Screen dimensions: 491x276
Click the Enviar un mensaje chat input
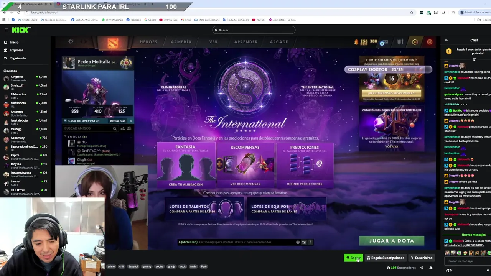pyautogui.click(x=467, y=261)
